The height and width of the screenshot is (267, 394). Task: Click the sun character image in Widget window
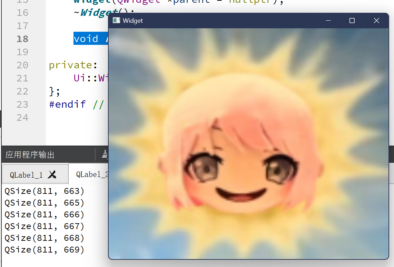248,144
